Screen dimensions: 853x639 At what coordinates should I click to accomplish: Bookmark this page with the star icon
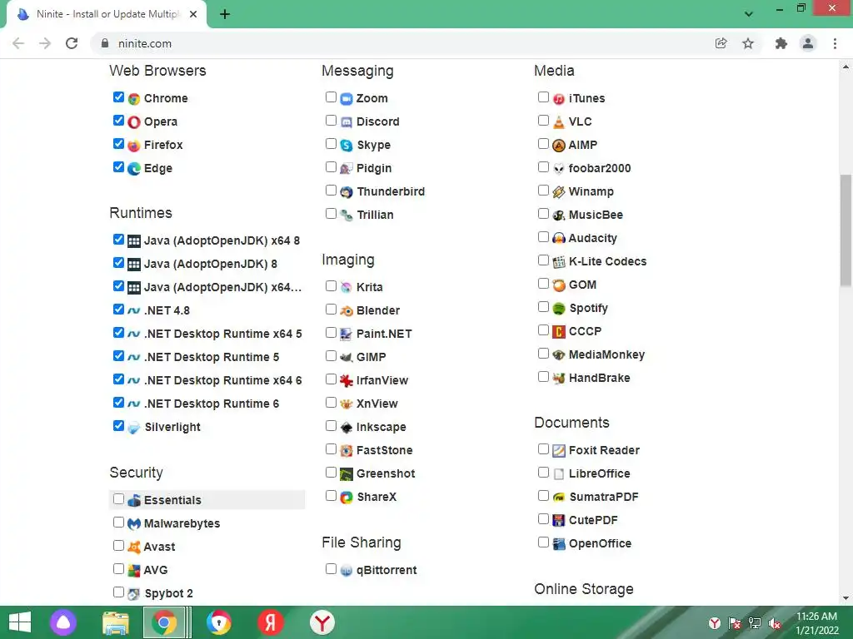point(748,43)
